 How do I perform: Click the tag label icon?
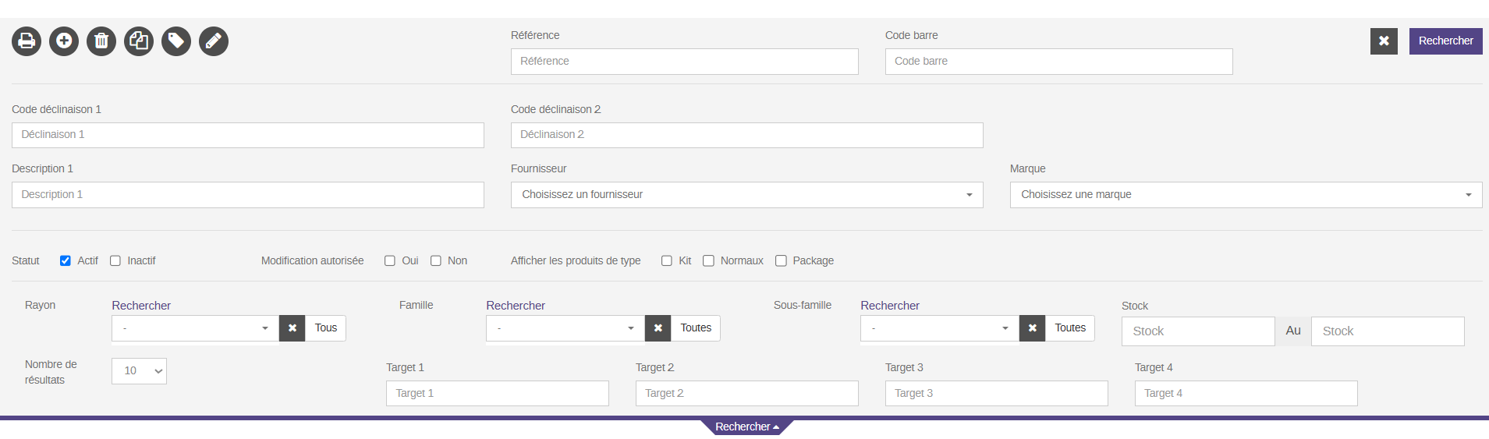(176, 41)
